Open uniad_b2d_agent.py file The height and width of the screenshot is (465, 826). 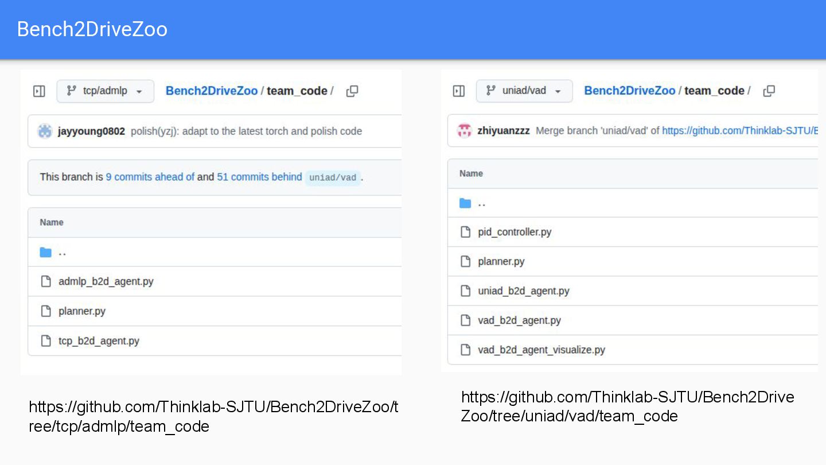click(523, 291)
